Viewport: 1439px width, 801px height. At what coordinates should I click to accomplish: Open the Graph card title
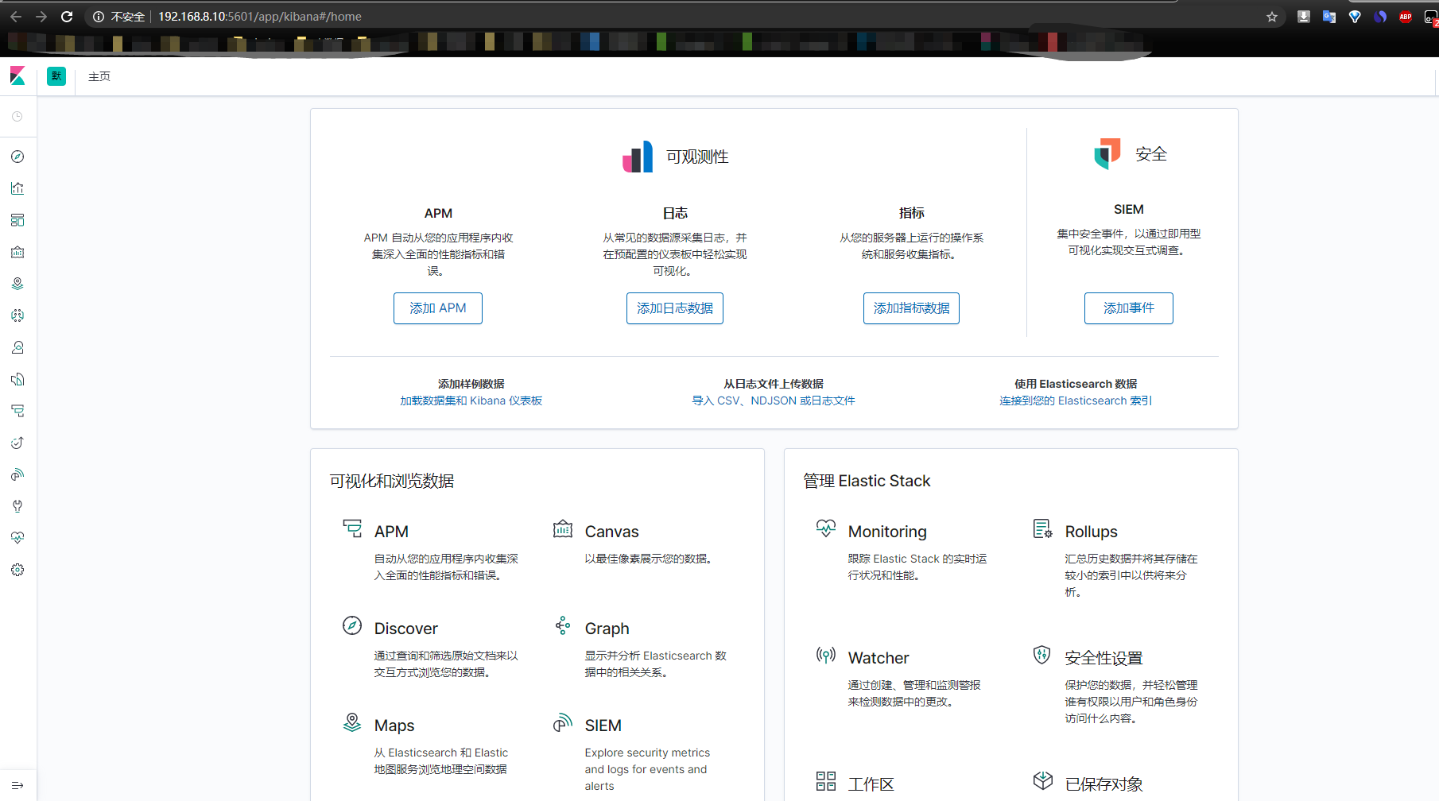click(607, 629)
